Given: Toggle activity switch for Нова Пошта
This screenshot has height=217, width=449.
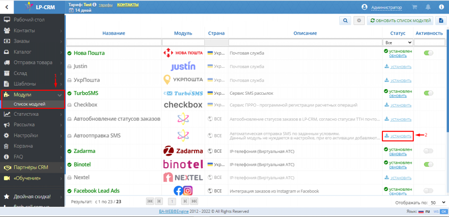Looking at the screenshot, I should 428,53.
